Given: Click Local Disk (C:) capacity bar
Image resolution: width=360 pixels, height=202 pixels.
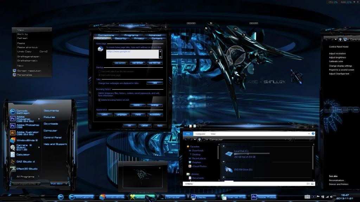Looking at the screenshot, I should [x=252, y=154].
